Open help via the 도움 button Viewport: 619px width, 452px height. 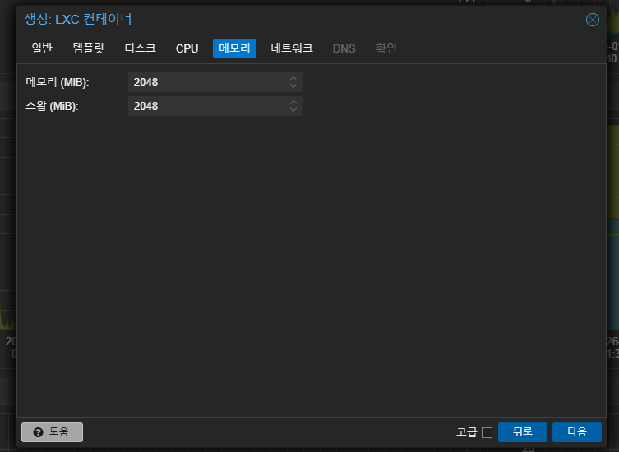[52, 432]
